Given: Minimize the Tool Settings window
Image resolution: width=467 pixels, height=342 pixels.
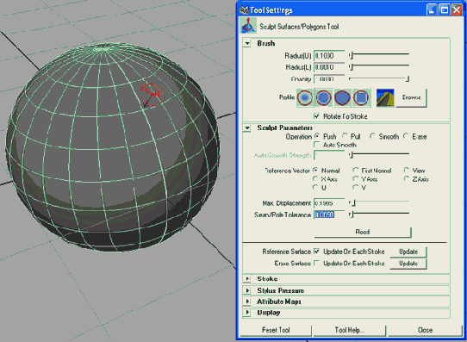Looking at the screenshot, I should pyautogui.click(x=432, y=9).
